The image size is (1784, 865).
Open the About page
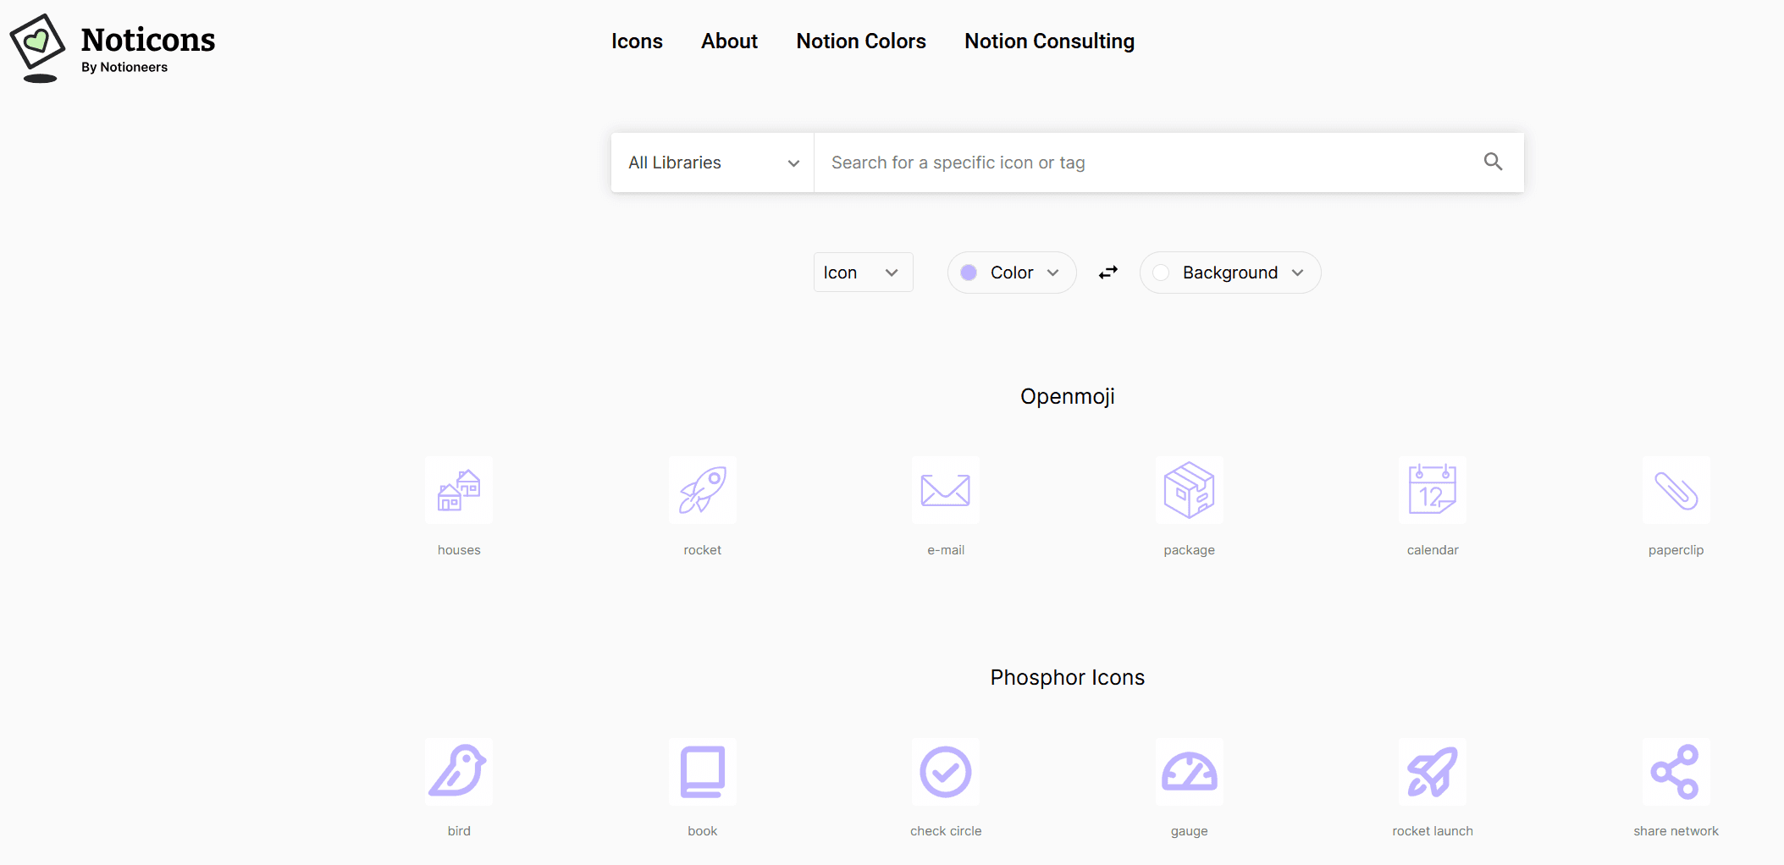[729, 41]
